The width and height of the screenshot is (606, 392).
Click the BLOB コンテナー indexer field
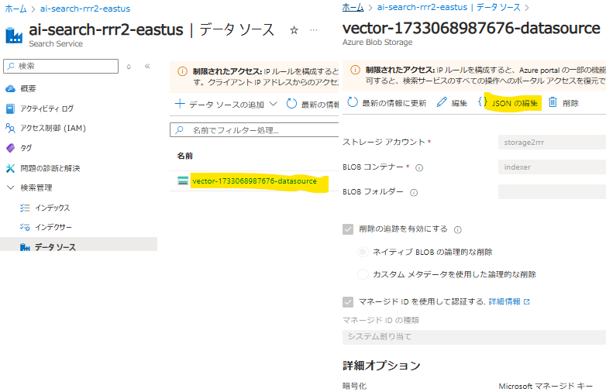[x=552, y=167]
